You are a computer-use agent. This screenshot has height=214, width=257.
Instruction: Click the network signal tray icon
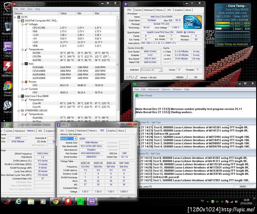(x=232, y=202)
